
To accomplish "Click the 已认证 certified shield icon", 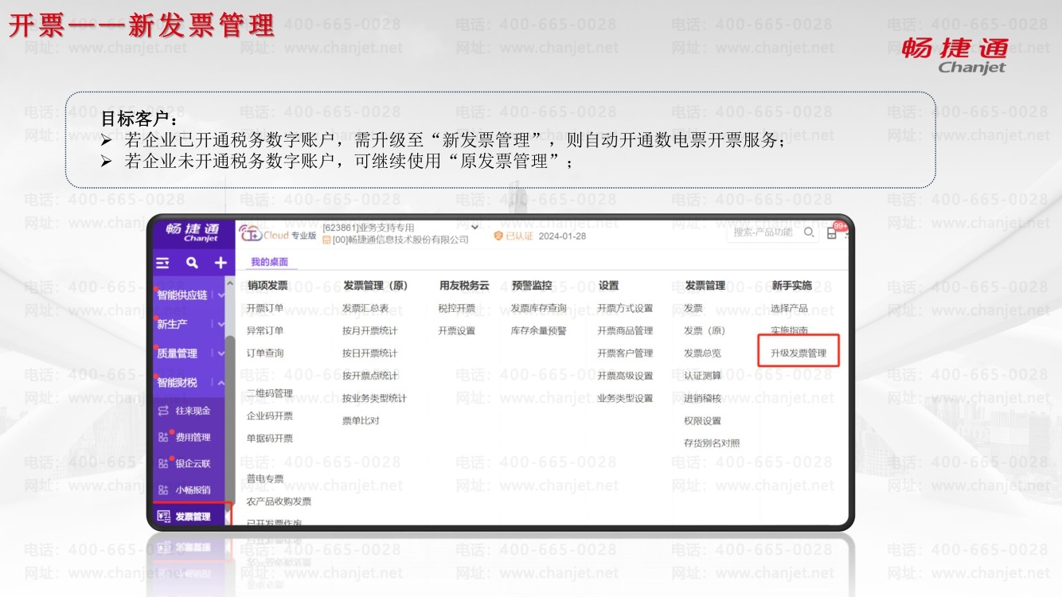I will coord(498,236).
